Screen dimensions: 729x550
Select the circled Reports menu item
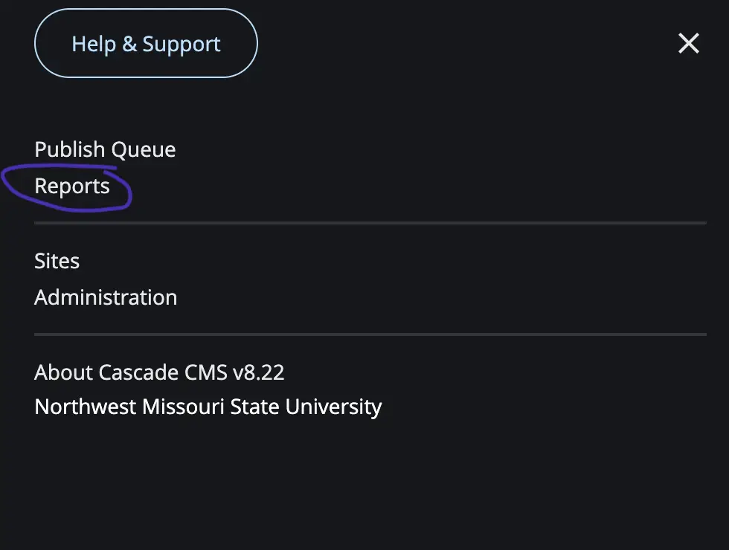[x=72, y=187]
